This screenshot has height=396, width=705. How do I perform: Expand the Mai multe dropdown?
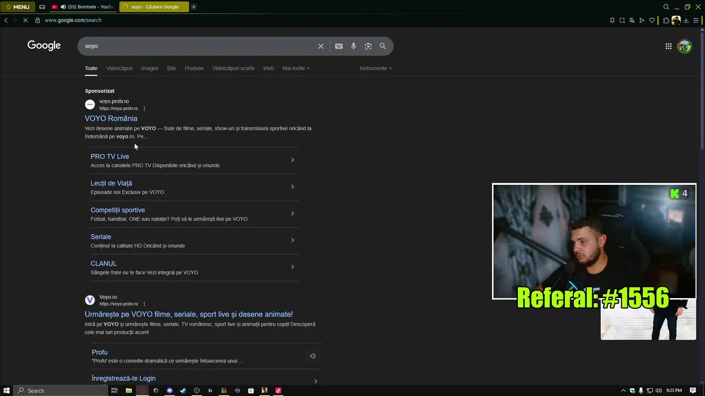tap(296, 68)
